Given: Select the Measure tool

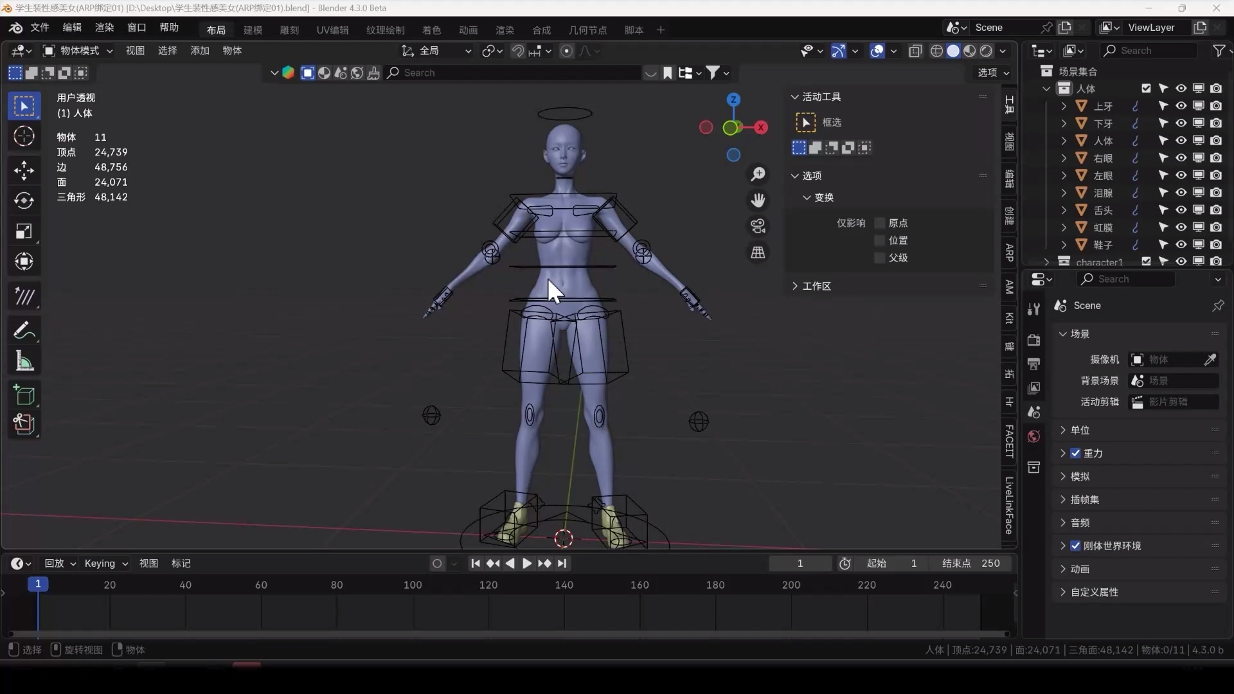Looking at the screenshot, I should point(24,360).
